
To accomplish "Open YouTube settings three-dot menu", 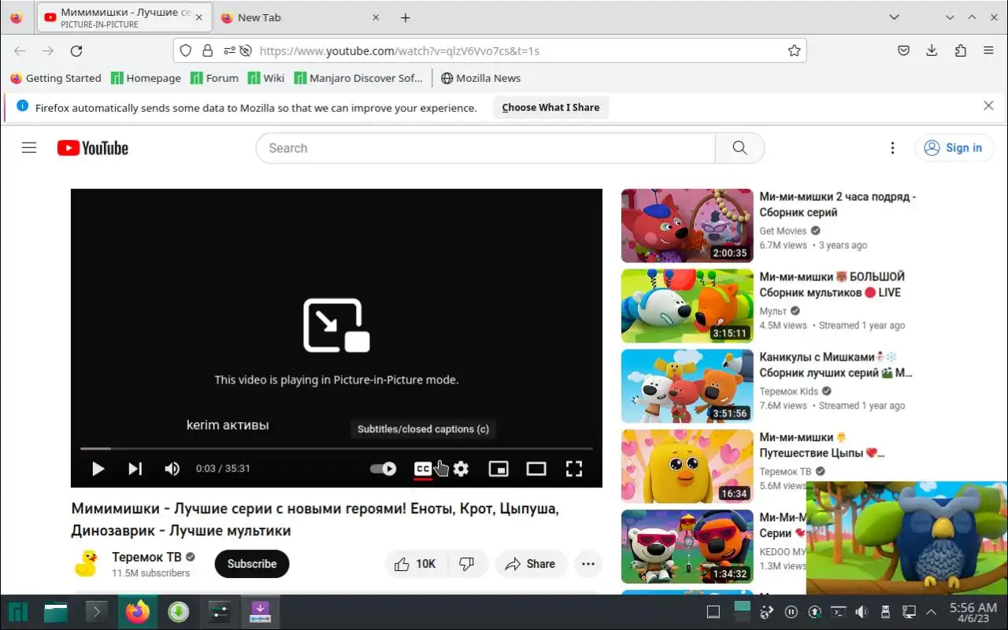I will point(892,148).
